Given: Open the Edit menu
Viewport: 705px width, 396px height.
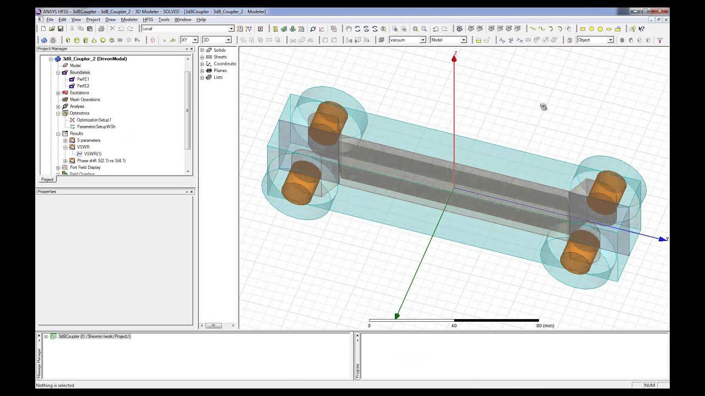Looking at the screenshot, I should pos(62,19).
